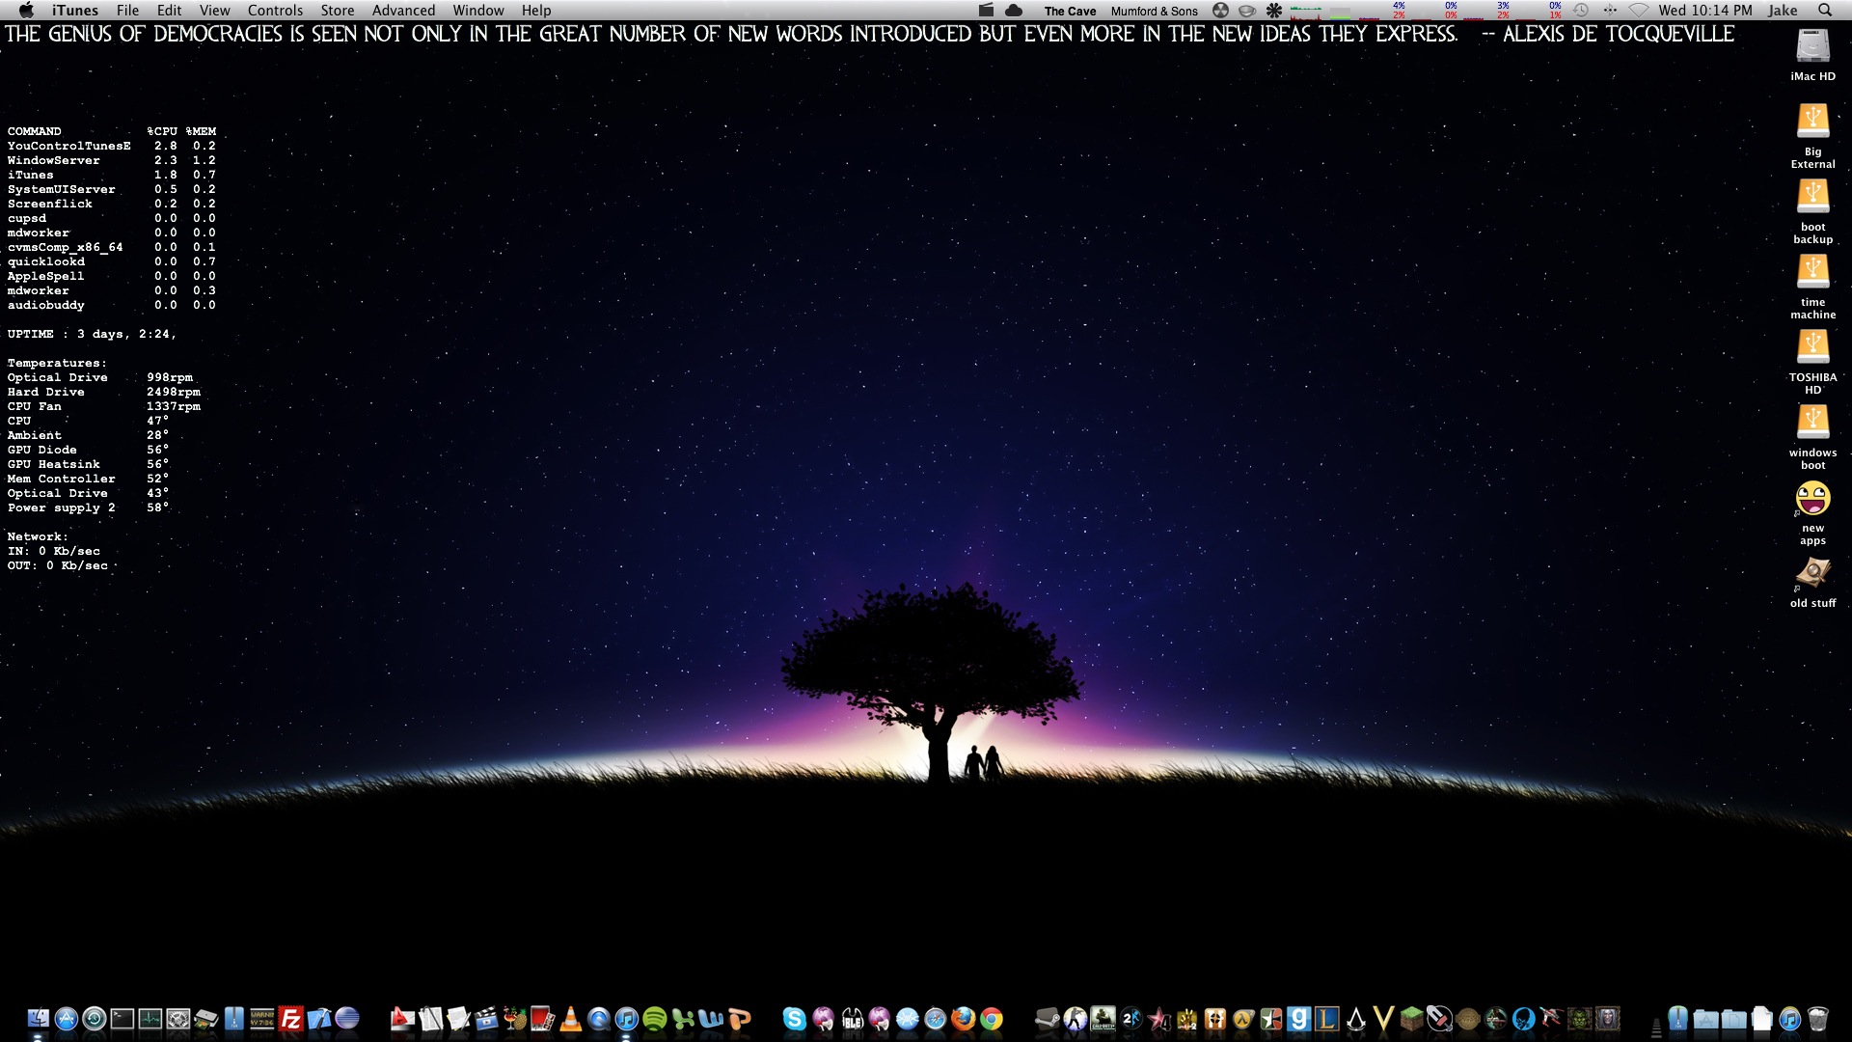
Task: Open the Controls menu
Action: [275, 11]
